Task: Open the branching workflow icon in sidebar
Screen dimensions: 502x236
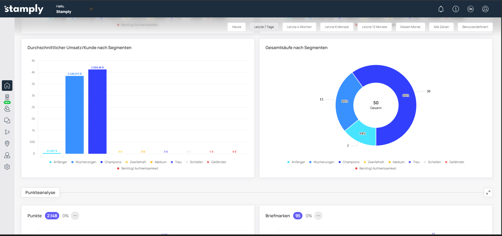Action: [x=7, y=132]
